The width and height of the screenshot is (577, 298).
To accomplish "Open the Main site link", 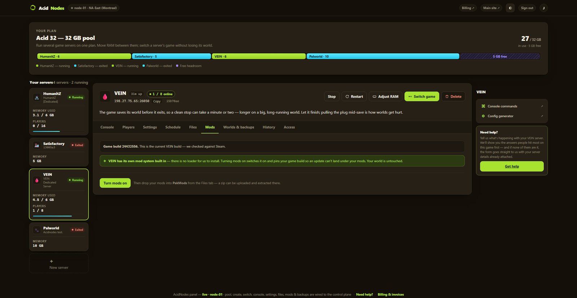I will [491, 8].
